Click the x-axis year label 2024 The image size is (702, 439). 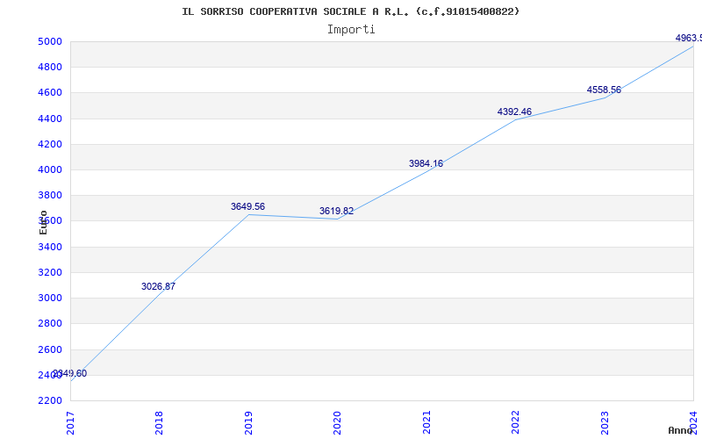click(694, 422)
